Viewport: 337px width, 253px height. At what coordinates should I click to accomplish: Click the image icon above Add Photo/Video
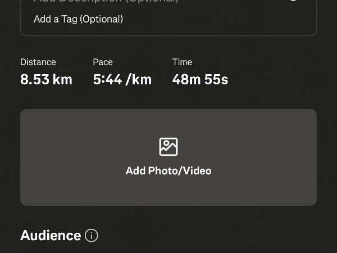tap(168, 147)
